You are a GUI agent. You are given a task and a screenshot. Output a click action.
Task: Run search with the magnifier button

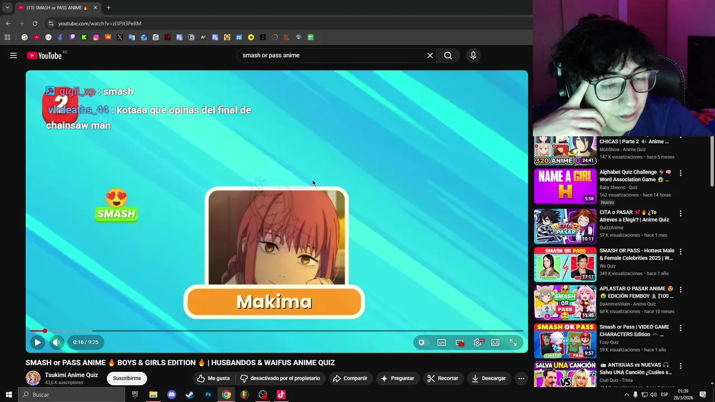(448, 55)
